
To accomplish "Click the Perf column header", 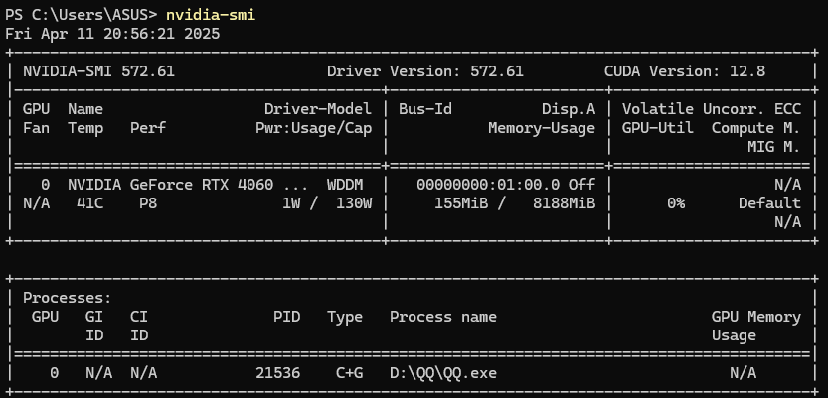I will 148,128.
